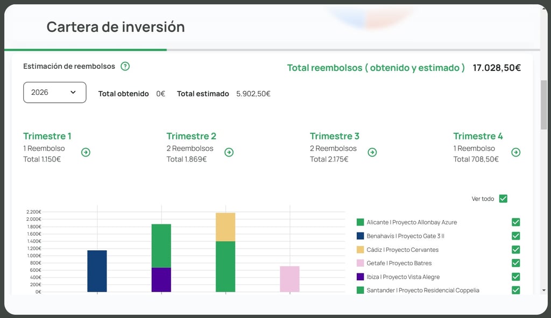This screenshot has height=318, width=551.
Task: Click the green segment below the yellow bar
Action: coord(225,267)
